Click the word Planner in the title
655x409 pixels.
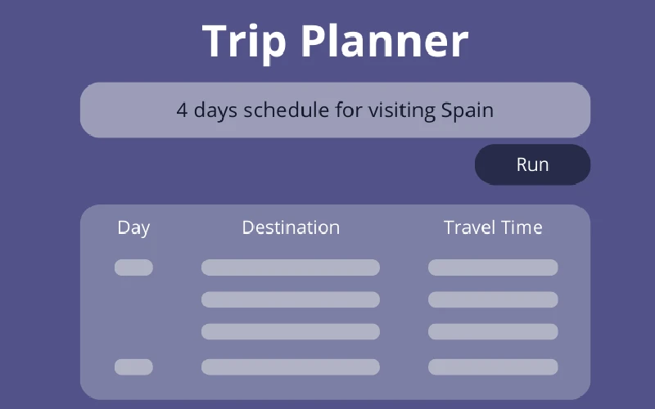(x=383, y=41)
